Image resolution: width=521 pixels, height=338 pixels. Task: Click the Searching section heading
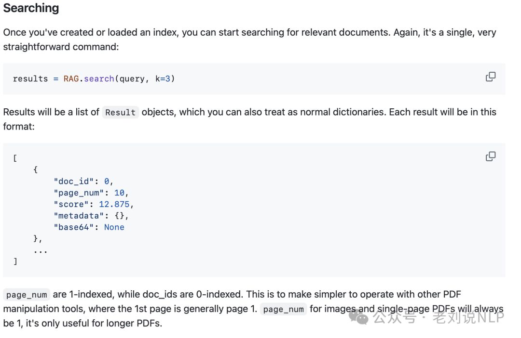pyautogui.click(x=31, y=8)
